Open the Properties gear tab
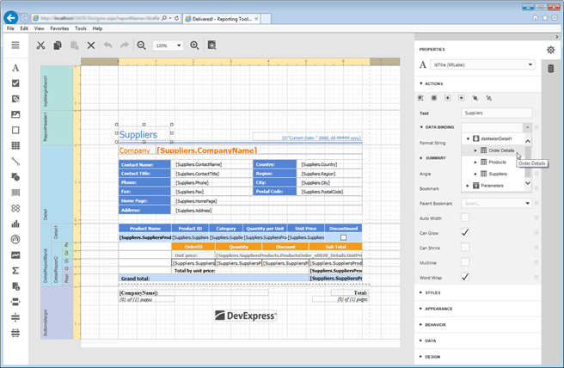 pyautogui.click(x=551, y=50)
